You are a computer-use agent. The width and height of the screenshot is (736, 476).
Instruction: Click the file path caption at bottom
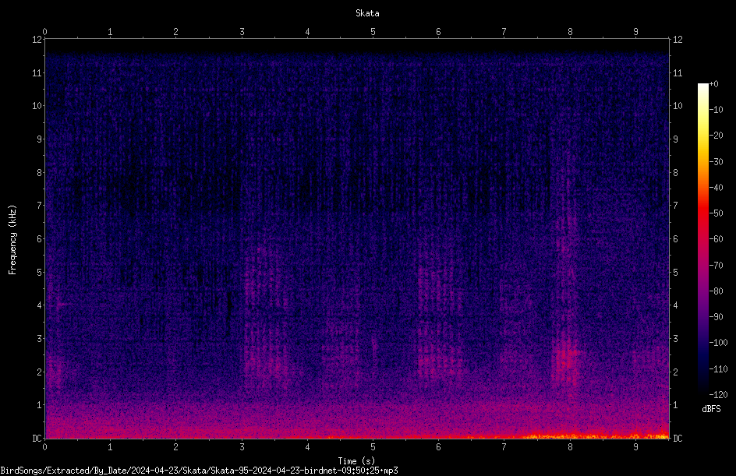[x=199, y=471]
